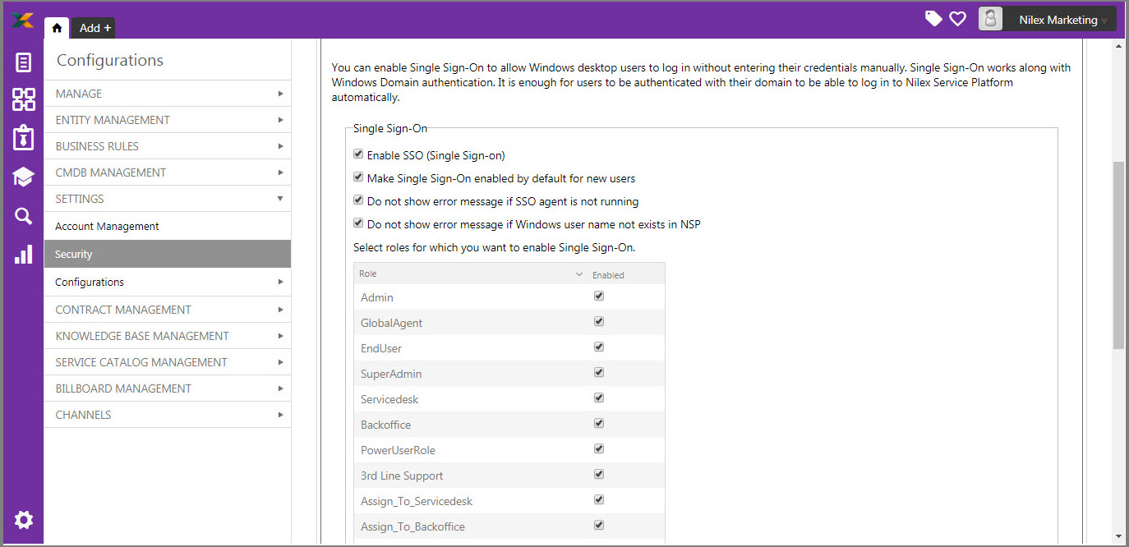Select Security in settings menu
This screenshot has width=1129, height=547.
point(168,254)
